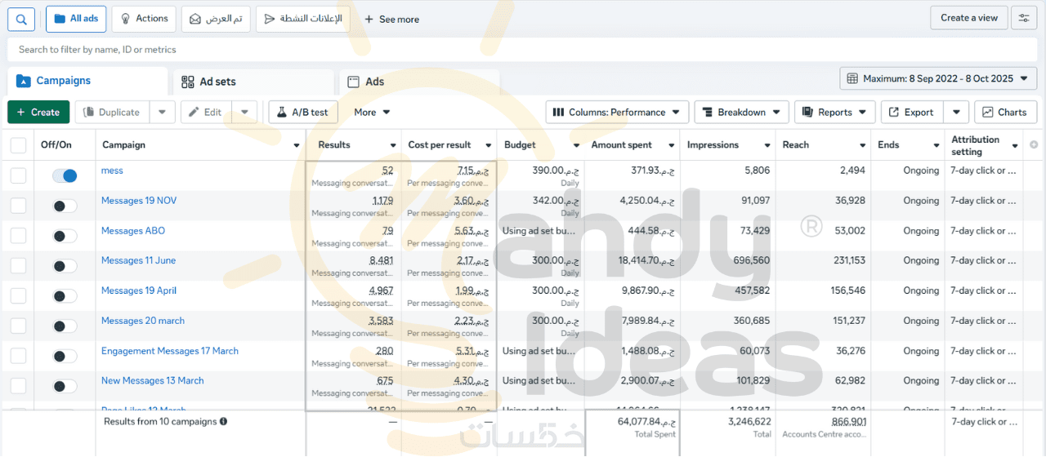Open the mess campaign link
This screenshot has height=457, width=1046.
[x=112, y=171]
